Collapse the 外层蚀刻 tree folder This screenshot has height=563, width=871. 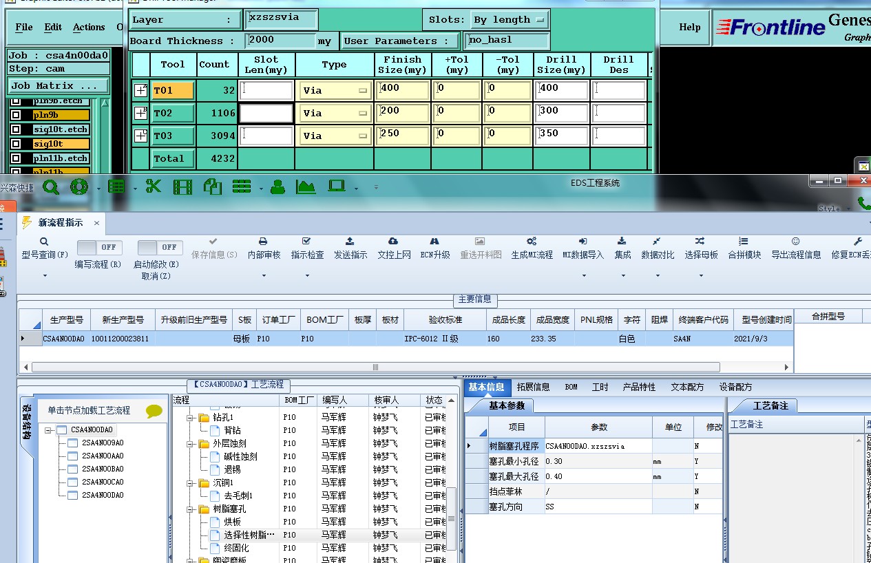pyautogui.click(x=190, y=444)
